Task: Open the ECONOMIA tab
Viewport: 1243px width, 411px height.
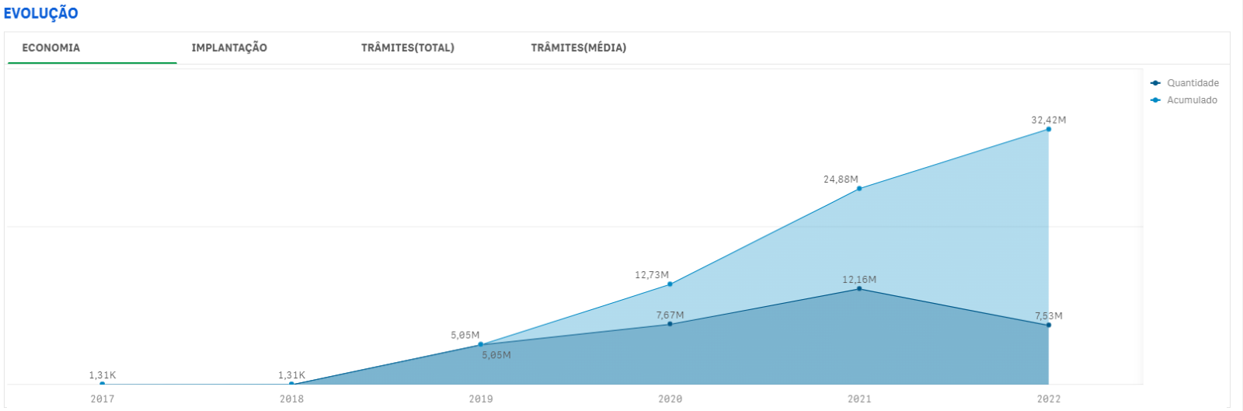Action: pyautogui.click(x=51, y=48)
